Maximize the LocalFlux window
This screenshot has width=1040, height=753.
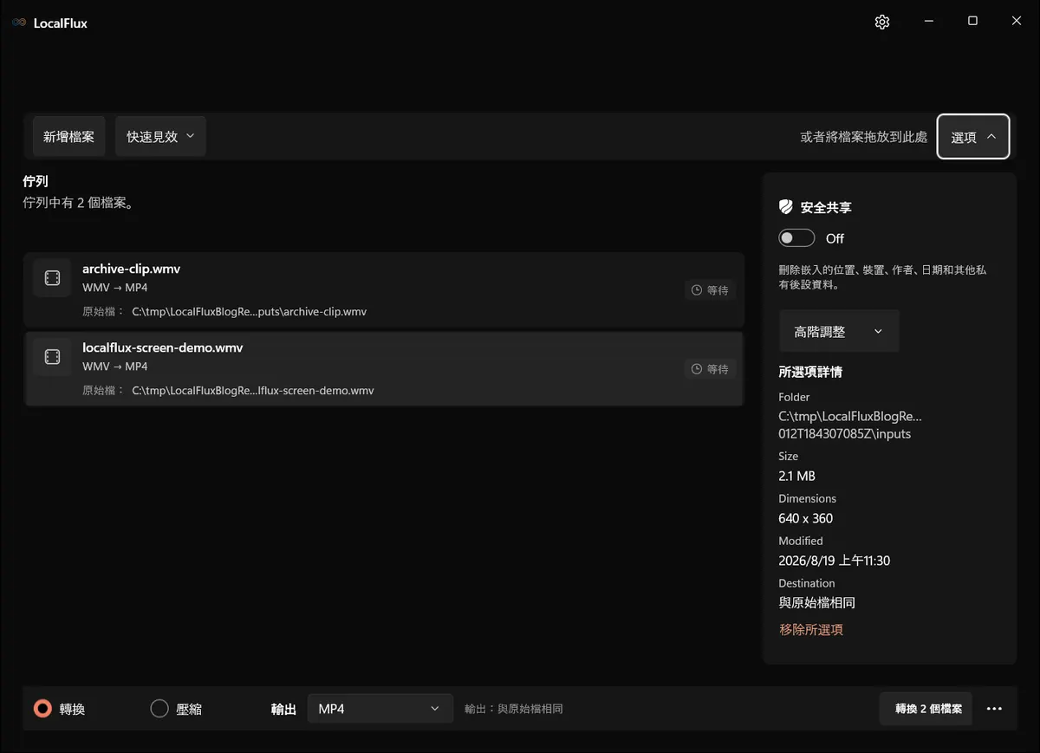pyautogui.click(x=972, y=22)
